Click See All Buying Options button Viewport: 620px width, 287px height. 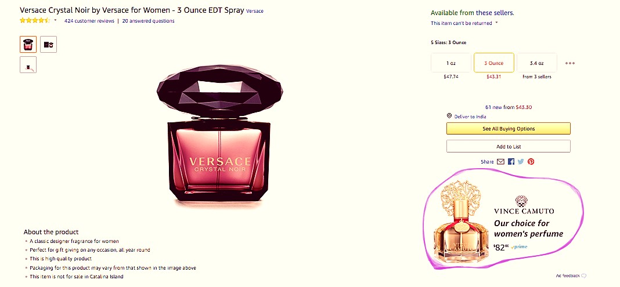coord(509,129)
